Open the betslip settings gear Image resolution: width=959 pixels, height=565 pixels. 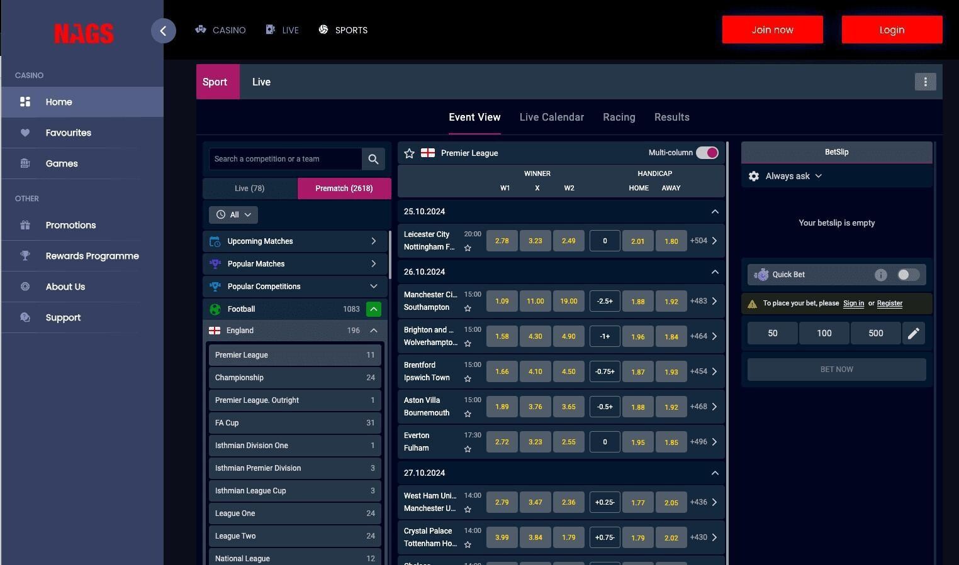(754, 176)
